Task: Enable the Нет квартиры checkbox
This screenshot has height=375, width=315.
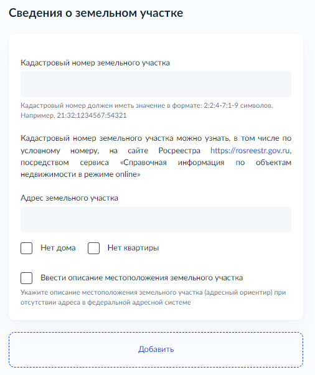Action: click(93, 248)
